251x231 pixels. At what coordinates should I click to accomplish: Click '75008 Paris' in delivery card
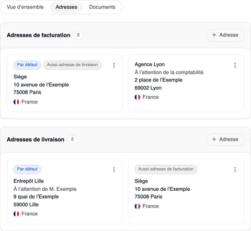point(149,197)
